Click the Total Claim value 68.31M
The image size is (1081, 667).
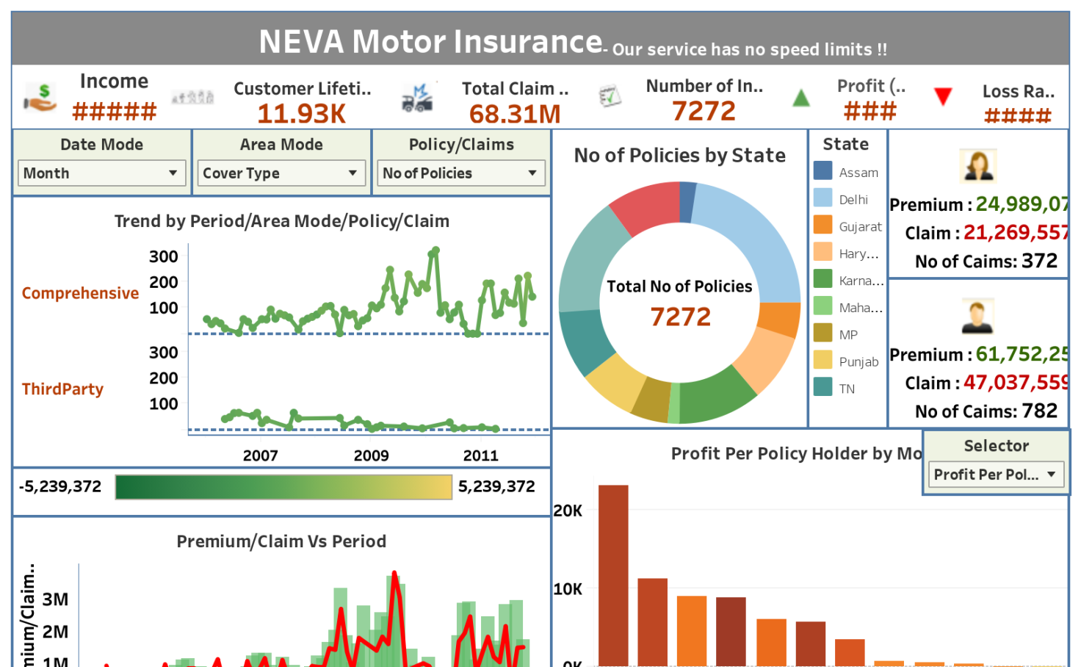click(515, 114)
